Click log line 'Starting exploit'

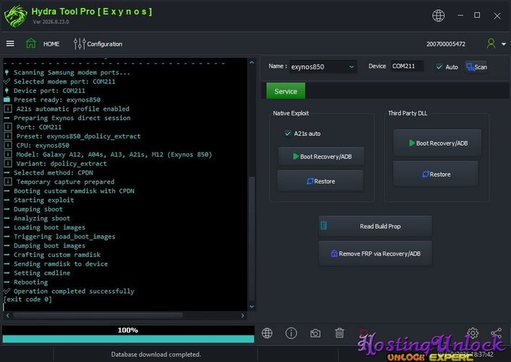point(44,200)
